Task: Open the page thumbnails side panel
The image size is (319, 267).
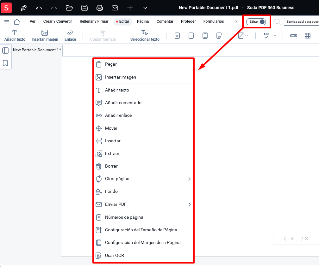Action: click(5, 50)
